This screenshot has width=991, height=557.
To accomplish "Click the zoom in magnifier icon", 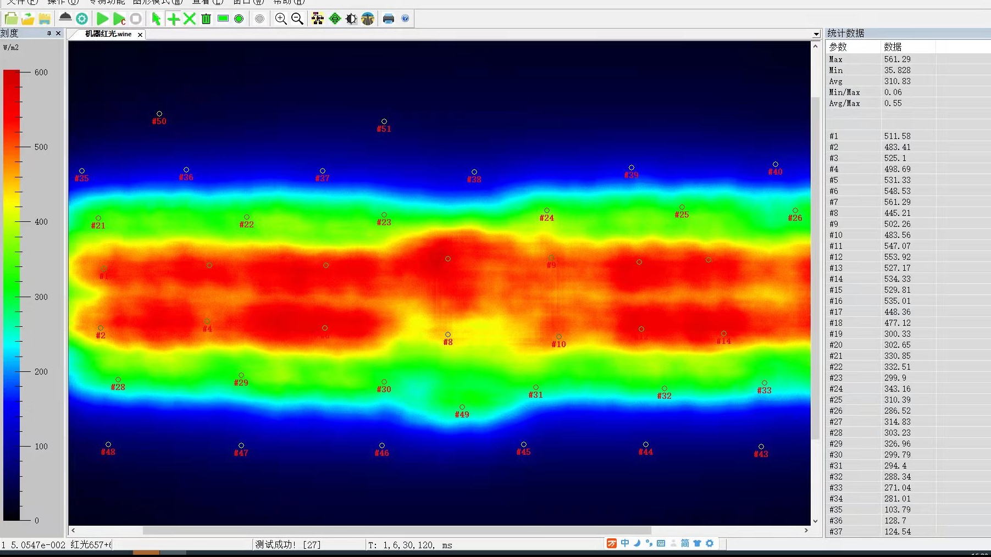I will pos(281,19).
